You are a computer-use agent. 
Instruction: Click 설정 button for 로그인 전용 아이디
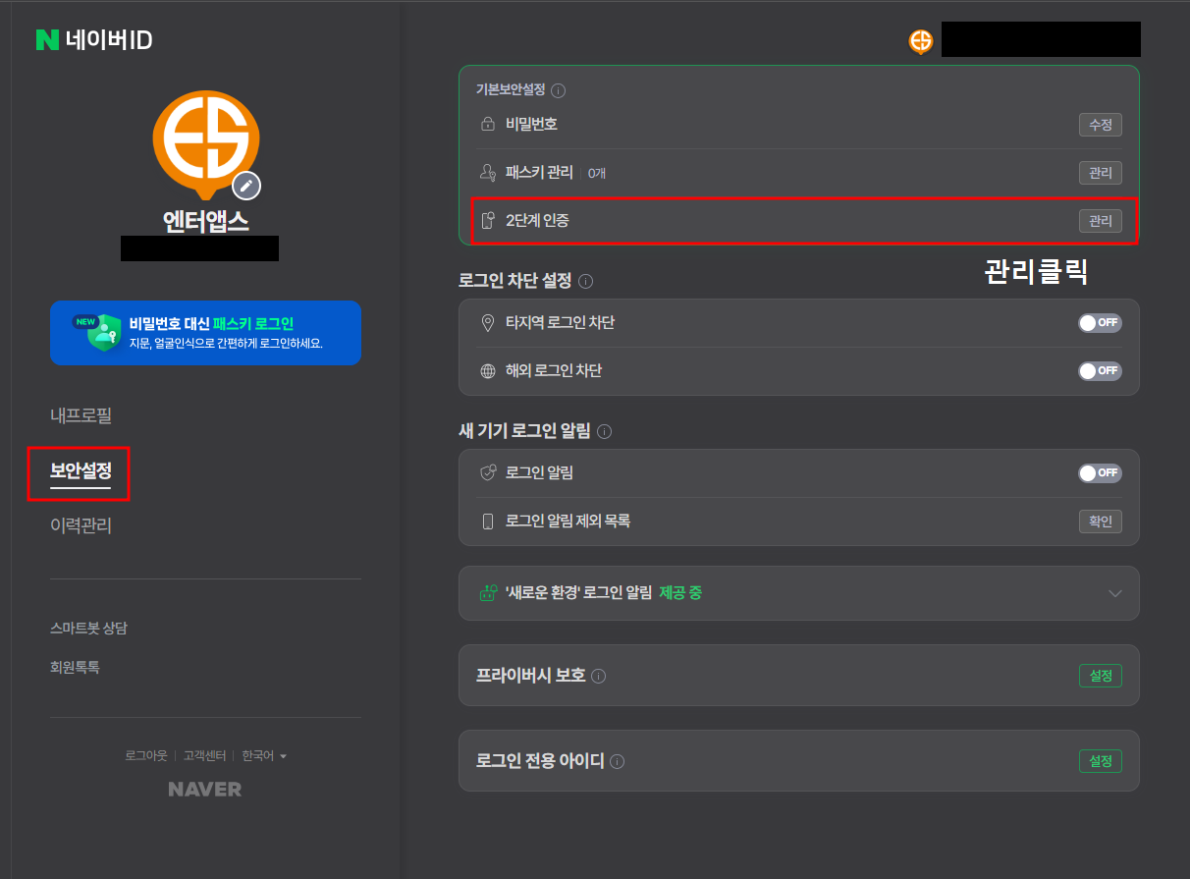[1100, 761]
